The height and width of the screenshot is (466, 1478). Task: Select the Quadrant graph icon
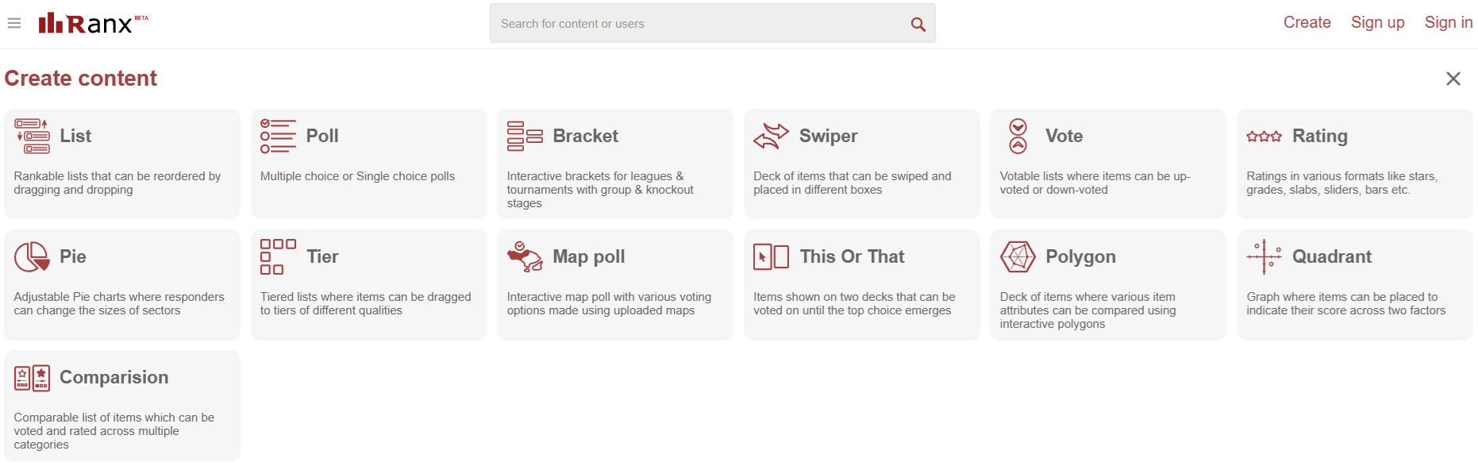1264,256
